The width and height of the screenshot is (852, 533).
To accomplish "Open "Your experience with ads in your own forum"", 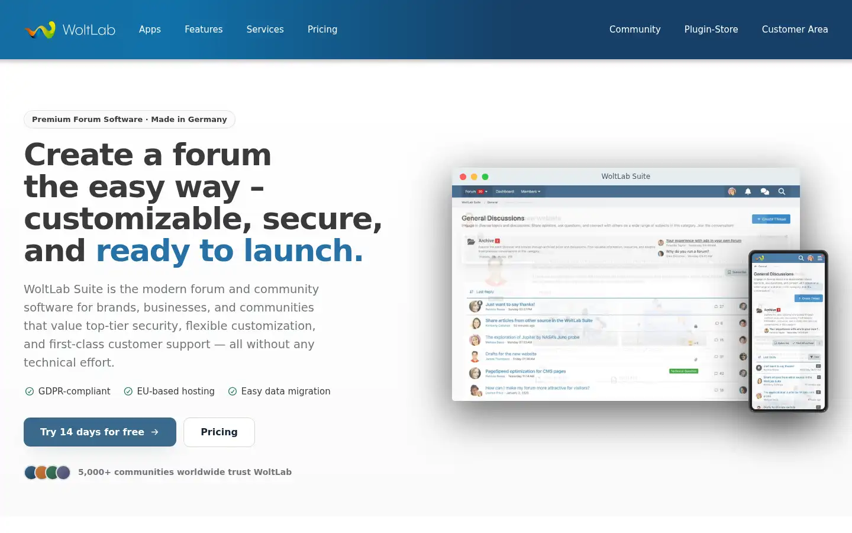I will coord(703,240).
